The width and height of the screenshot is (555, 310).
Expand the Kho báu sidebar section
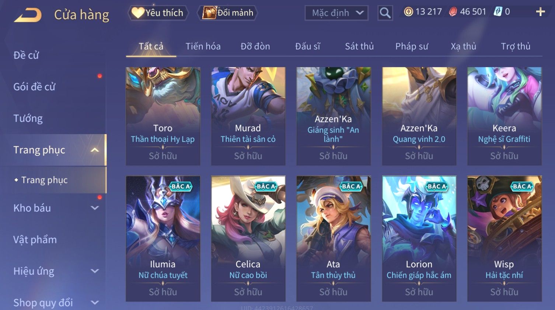coord(95,208)
